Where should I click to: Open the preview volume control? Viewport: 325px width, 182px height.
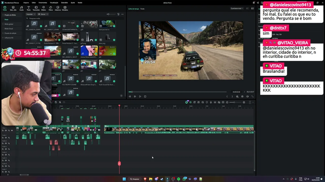pos(247,96)
